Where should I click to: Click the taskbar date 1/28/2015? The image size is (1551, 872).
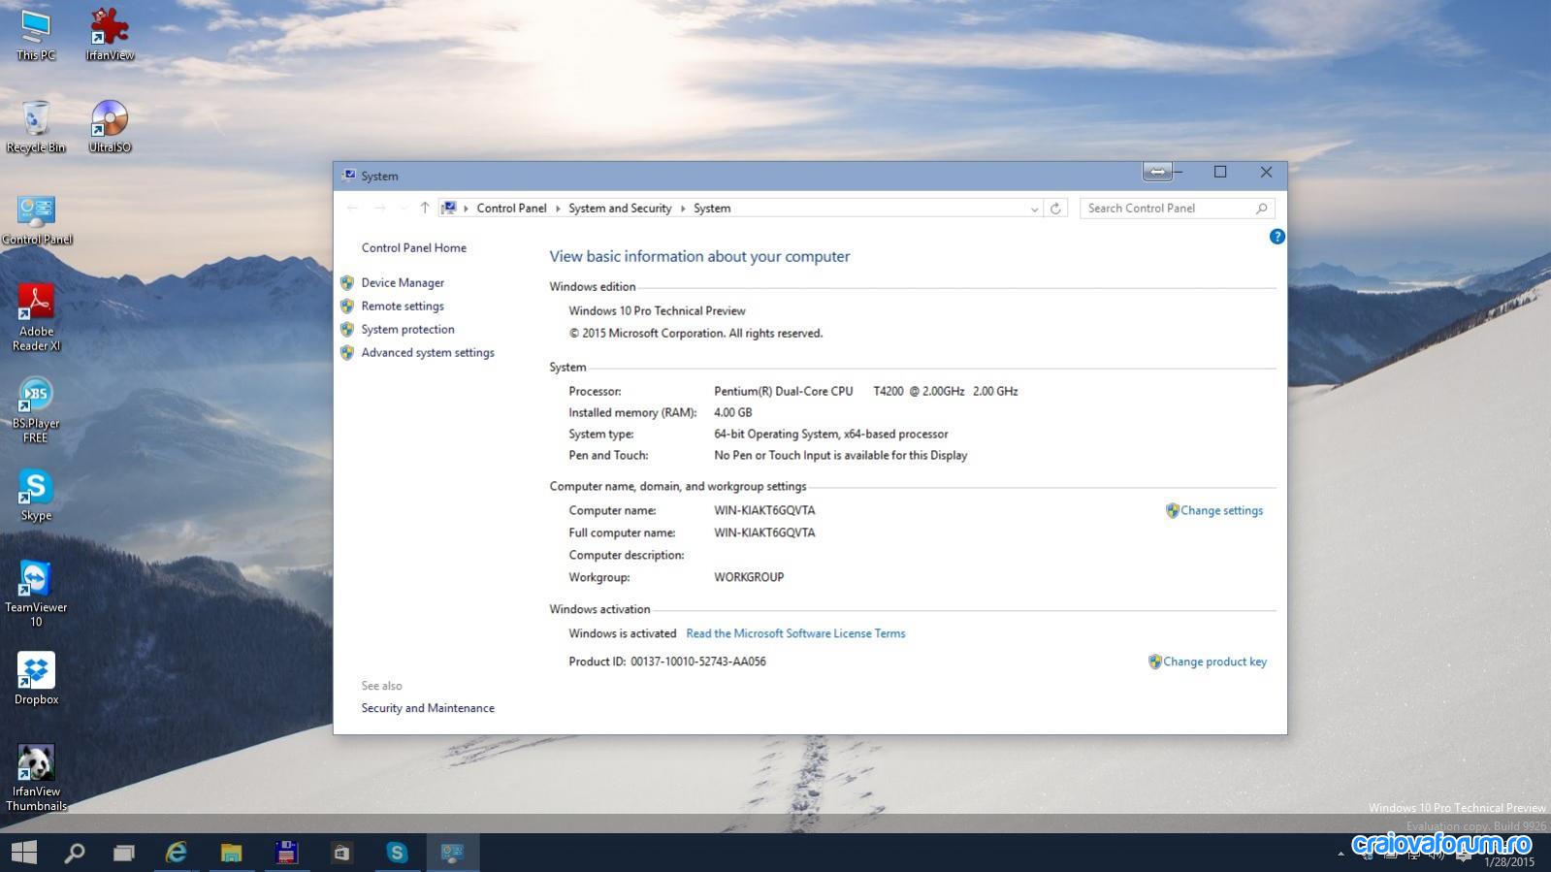click(x=1510, y=861)
